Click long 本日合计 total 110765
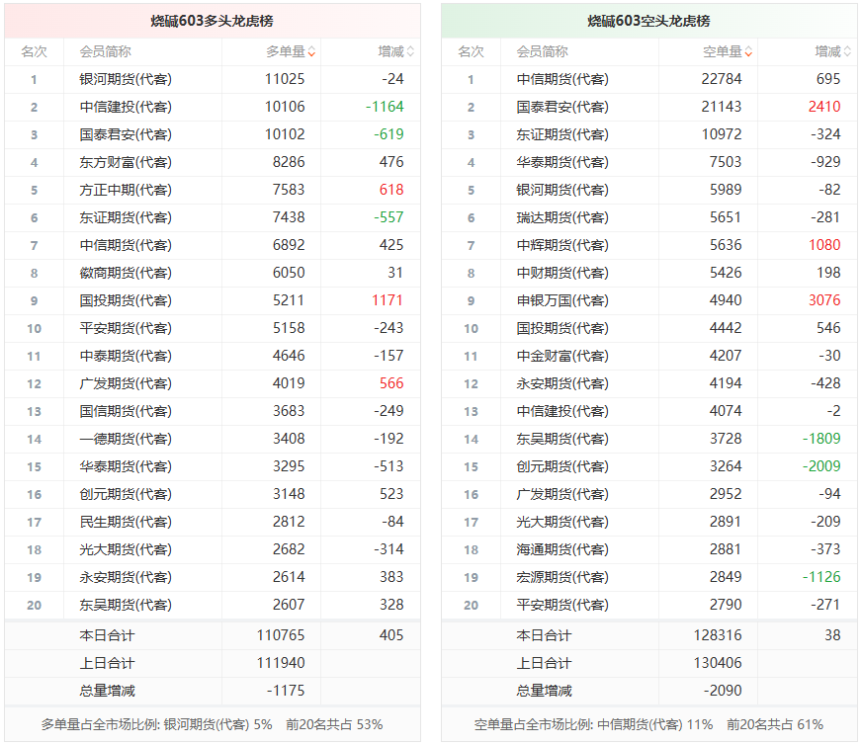Screen dimensions: 861x745 281,635
